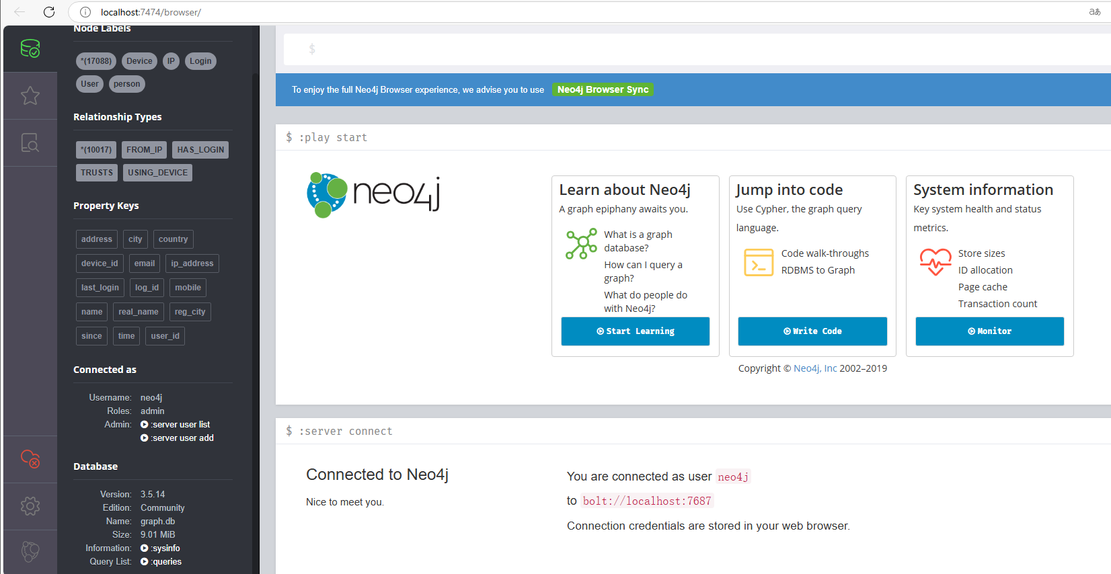
Task: Select the IP node label
Action: click(171, 61)
